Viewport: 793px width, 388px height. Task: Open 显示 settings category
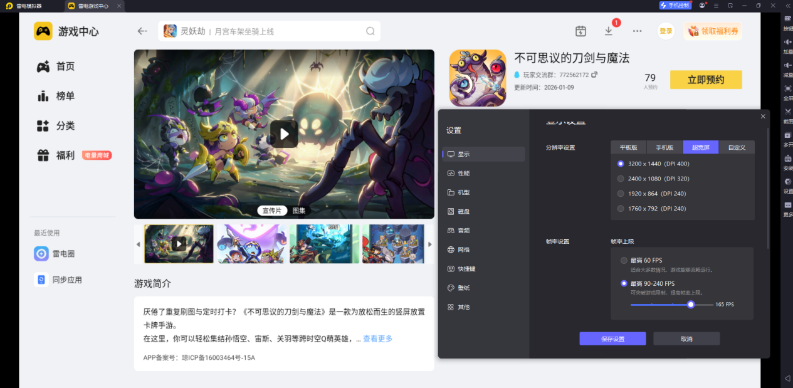[x=484, y=154]
